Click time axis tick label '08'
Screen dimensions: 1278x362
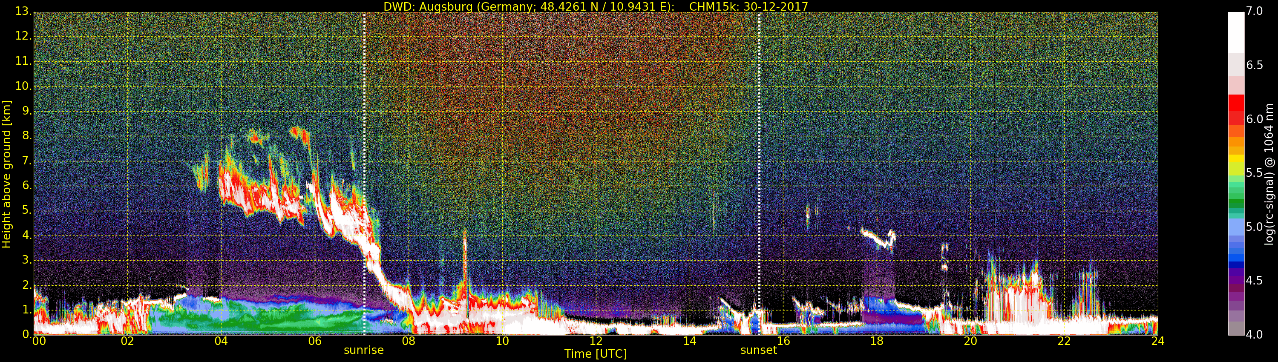point(408,341)
